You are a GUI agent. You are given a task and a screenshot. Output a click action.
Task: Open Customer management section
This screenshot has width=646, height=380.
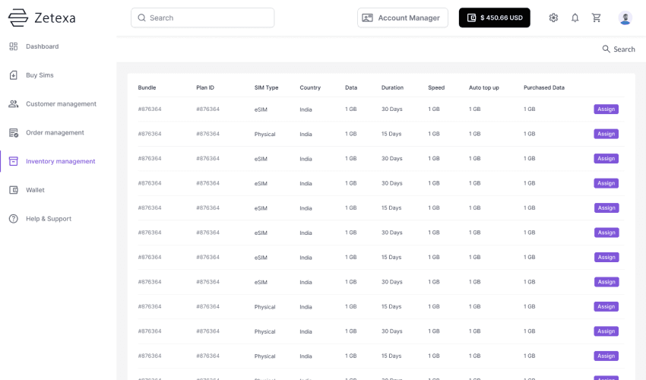coord(61,104)
